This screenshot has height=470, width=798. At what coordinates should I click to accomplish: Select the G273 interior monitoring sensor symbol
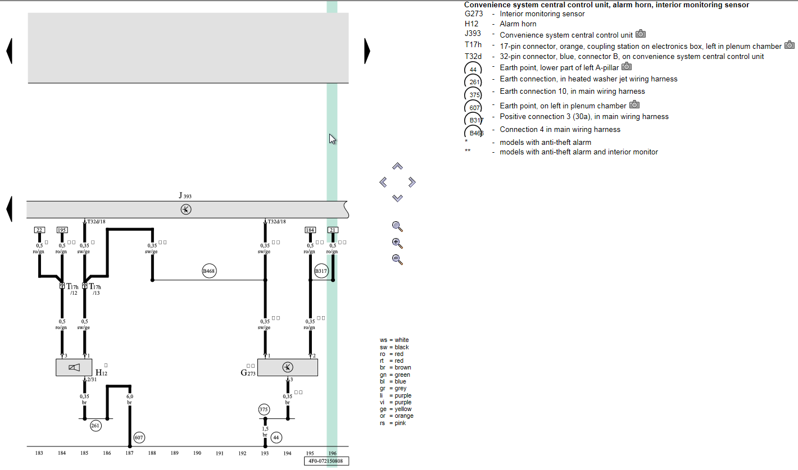coord(287,367)
